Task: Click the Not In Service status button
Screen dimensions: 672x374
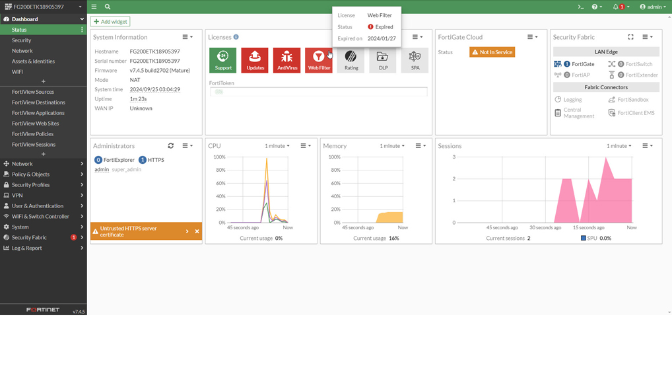Action: [492, 52]
